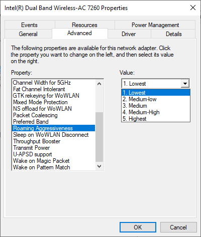
Task: Click the property list scroll up arrow
Action: point(99,84)
